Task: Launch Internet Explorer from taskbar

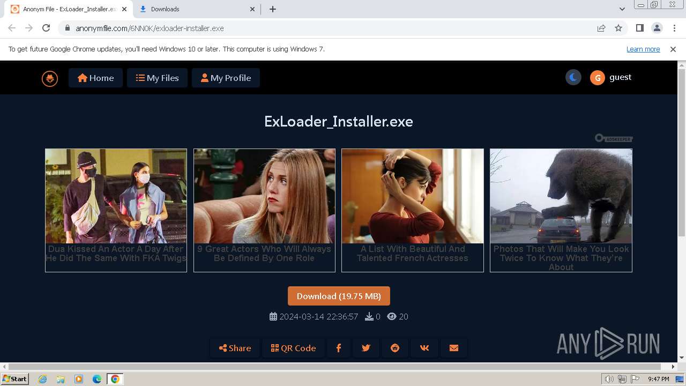Action: coord(43,379)
